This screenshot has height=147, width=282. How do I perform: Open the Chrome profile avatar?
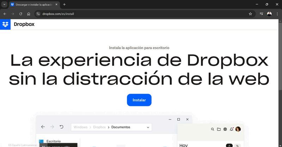click(x=269, y=14)
